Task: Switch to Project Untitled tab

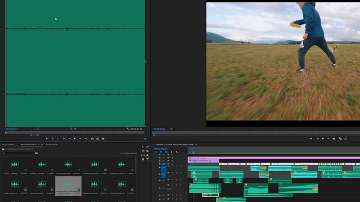Action: pyautogui.click(x=8, y=145)
